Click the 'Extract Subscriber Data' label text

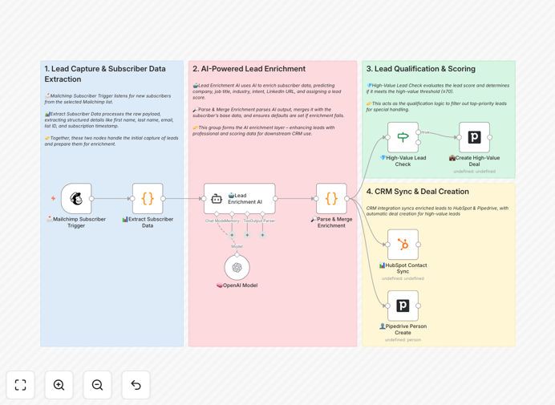click(x=148, y=222)
